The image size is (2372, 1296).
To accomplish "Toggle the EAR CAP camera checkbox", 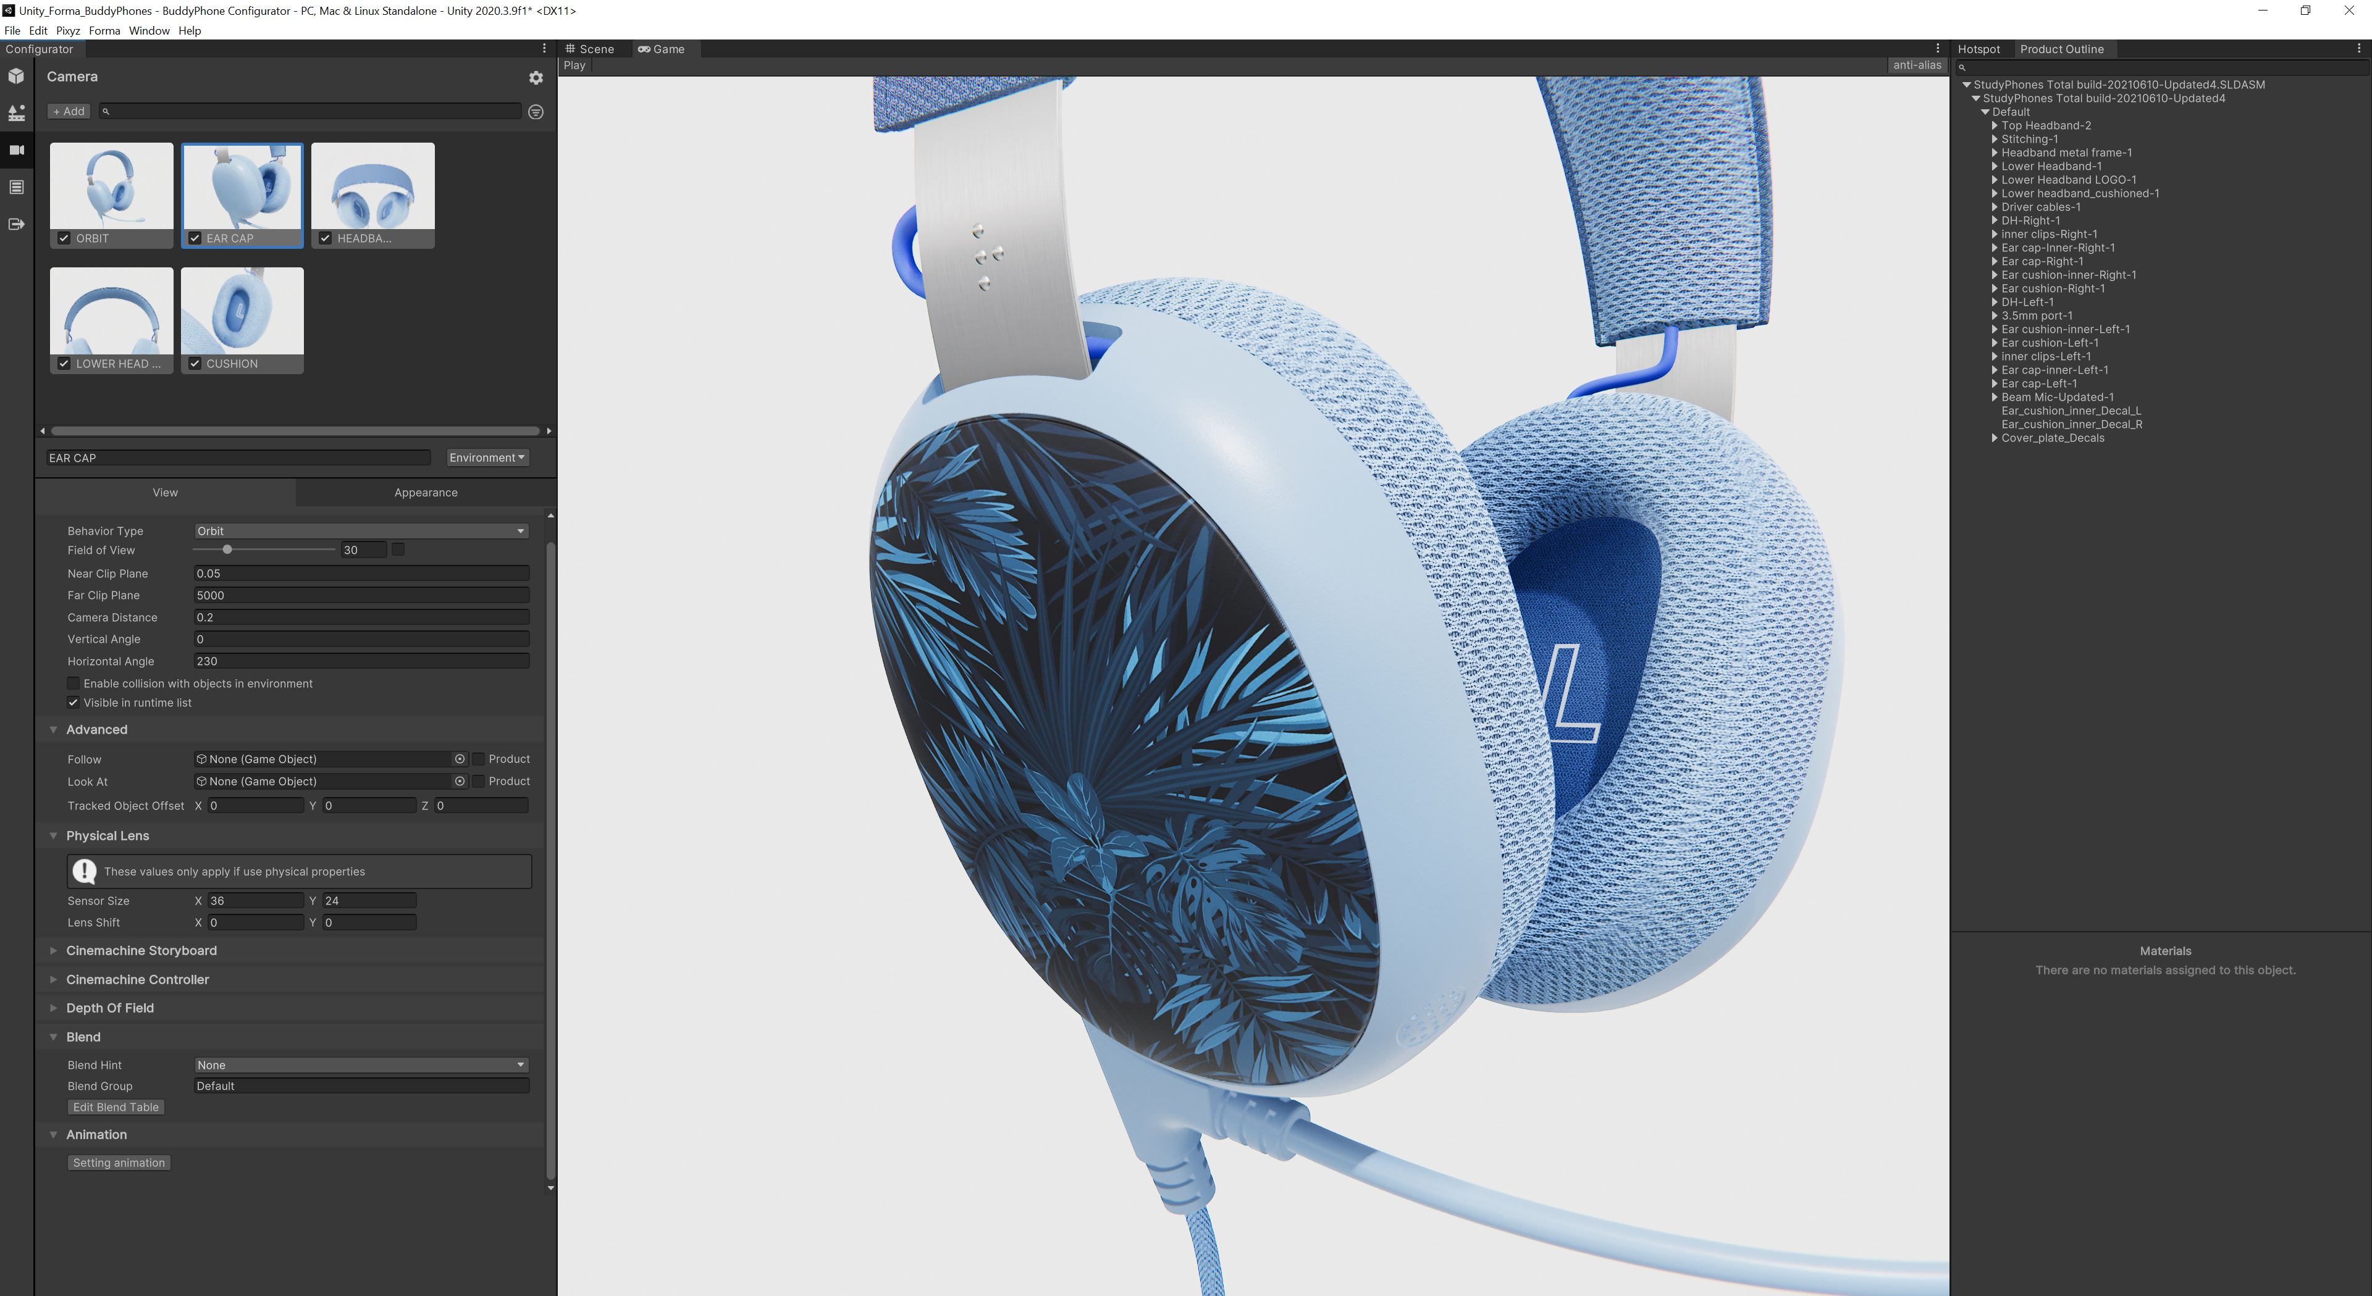I will pos(195,238).
